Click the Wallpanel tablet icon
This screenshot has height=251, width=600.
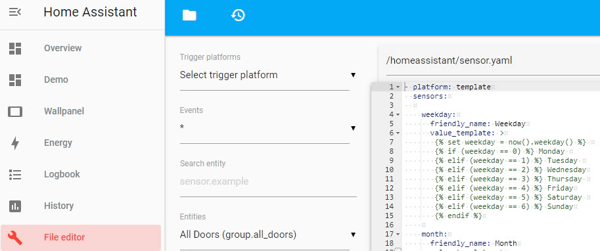click(x=15, y=112)
